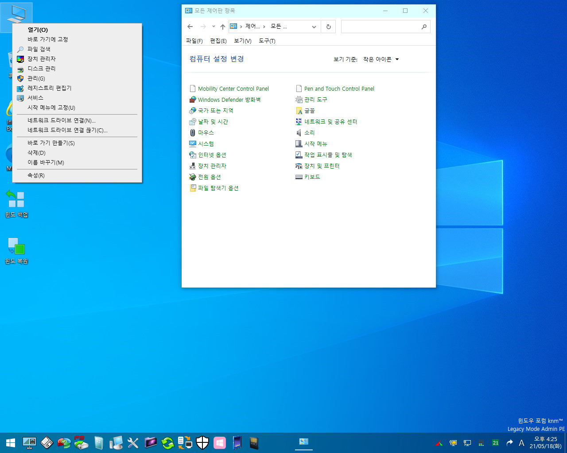Screen dimensions: 567x453
Task: Launch the white shield taskbar icon
Action: click(202, 443)
